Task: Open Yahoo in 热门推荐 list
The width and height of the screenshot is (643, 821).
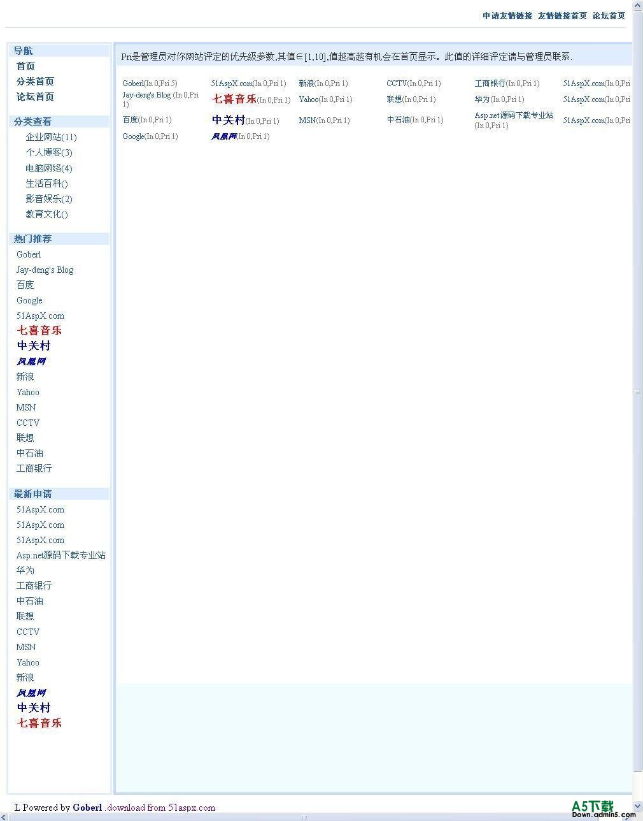Action: [28, 392]
